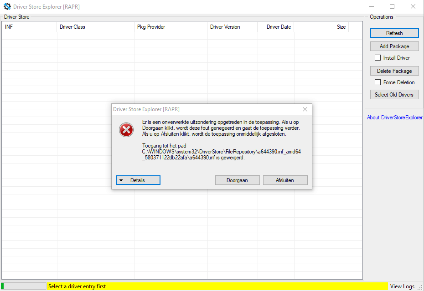This screenshot has height=291, width=424.
Task: Click Doorgaan to continue
Action: point(237,180)
